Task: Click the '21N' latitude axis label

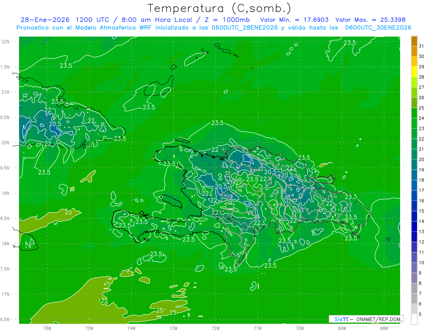Action: tap(6, 92)
